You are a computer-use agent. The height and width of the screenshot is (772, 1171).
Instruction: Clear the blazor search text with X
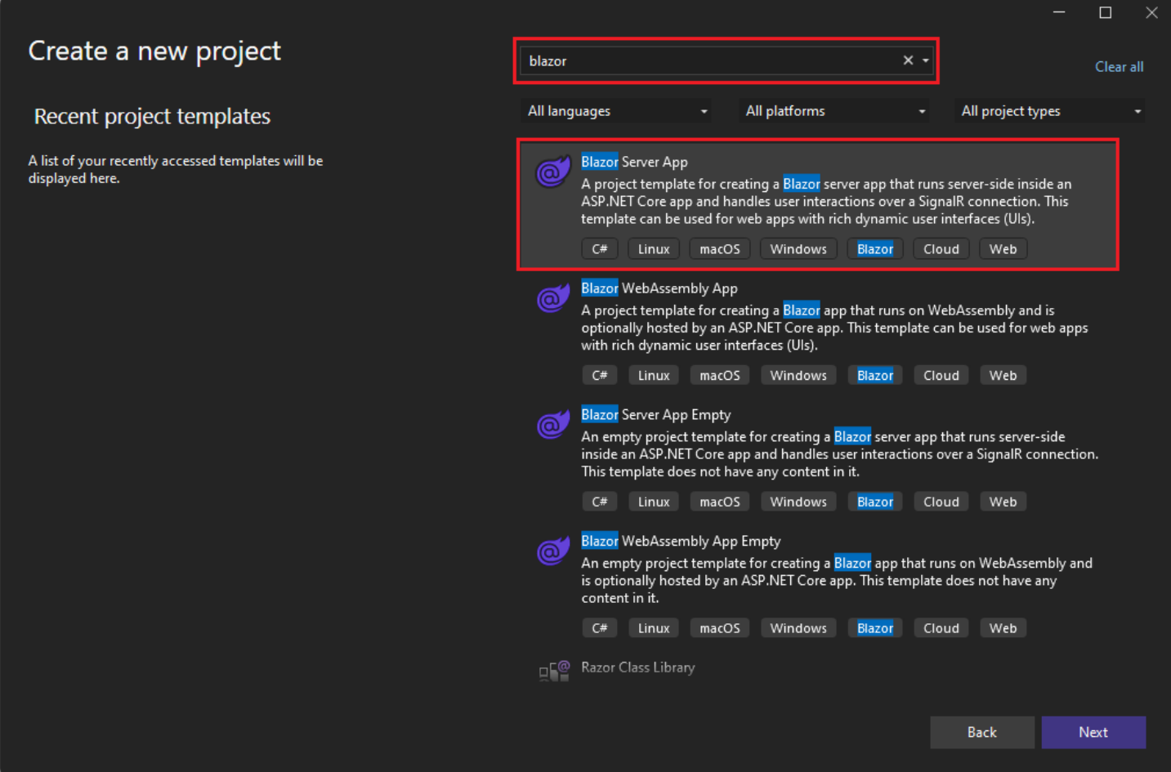(x=908, y=60)
